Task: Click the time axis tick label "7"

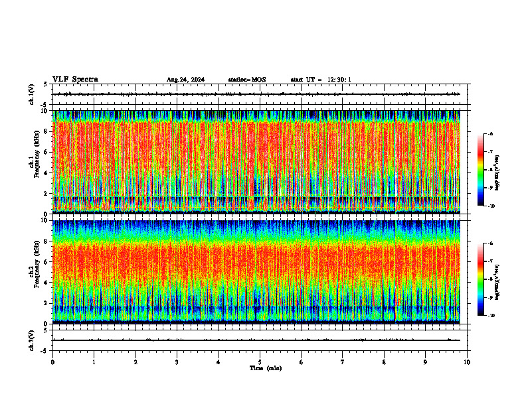Action: pyautogui.click(x=343, y=362)
